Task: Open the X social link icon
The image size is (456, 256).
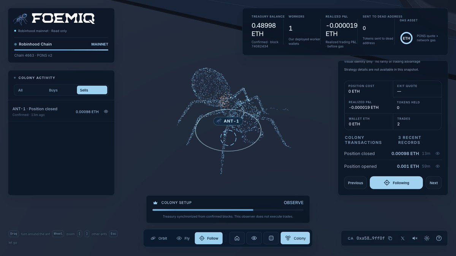Action: [402, 238]
